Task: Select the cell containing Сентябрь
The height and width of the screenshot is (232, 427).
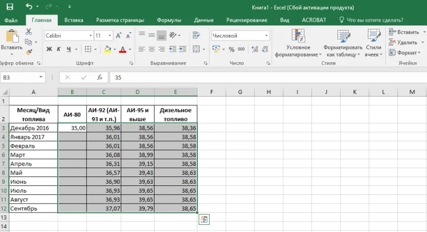Action: coord(33,209)
